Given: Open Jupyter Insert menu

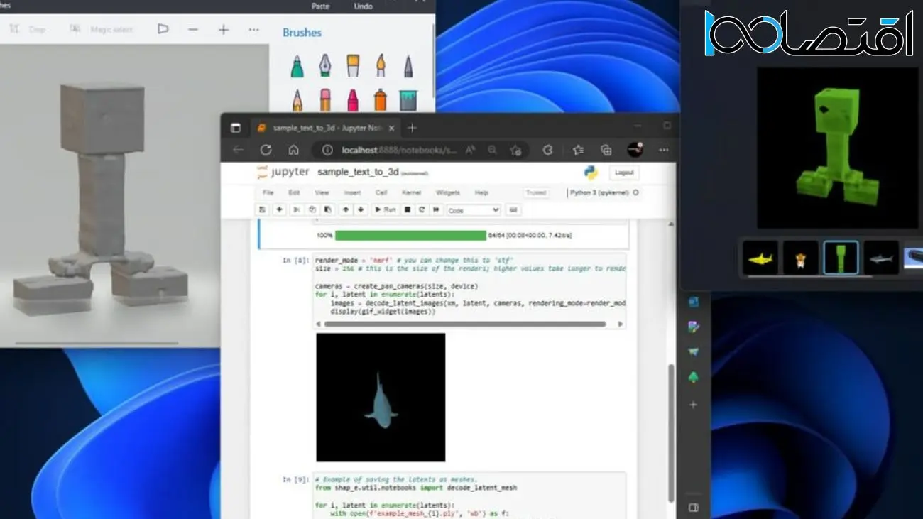Looking at the screenshot, I should pos(352,192).
